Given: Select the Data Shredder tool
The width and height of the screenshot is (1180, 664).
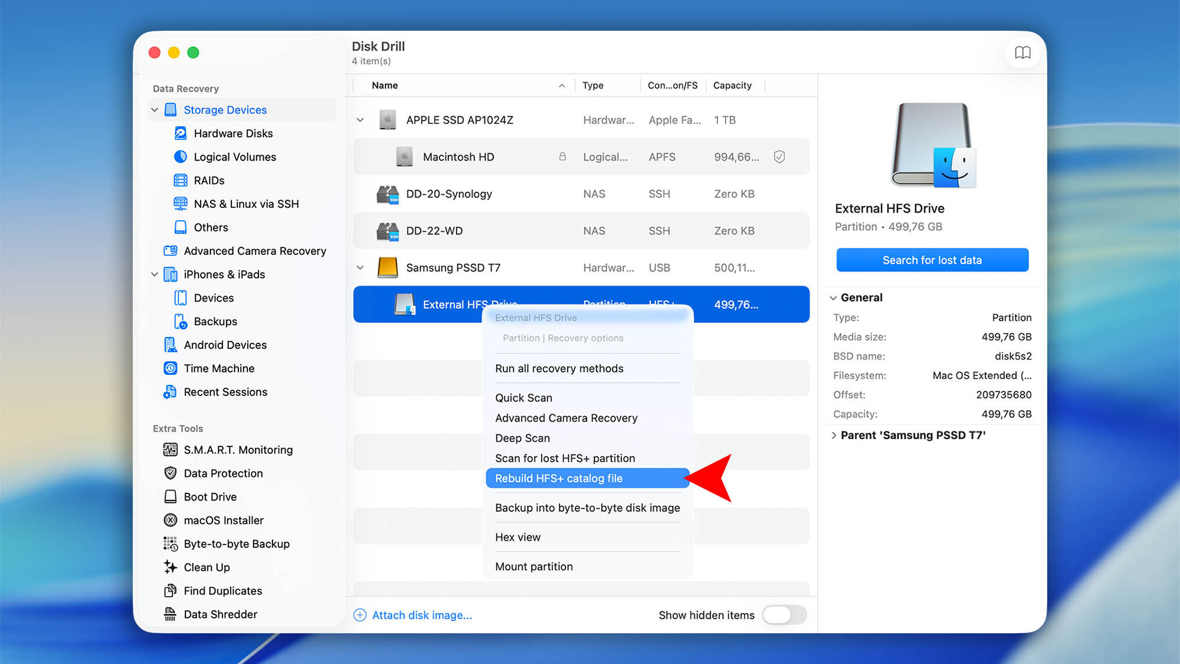Looking at the screenshot, I should 220,614.
